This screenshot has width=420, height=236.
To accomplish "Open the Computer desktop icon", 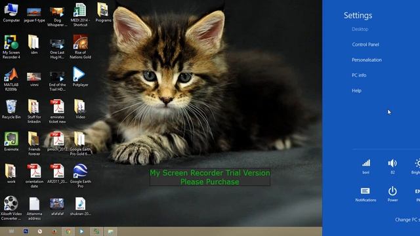I will coord(11,12).
